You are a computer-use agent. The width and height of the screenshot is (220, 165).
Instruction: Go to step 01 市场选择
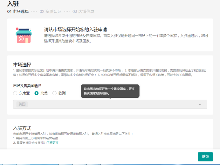pyautogui.click(x=18, y=11)
